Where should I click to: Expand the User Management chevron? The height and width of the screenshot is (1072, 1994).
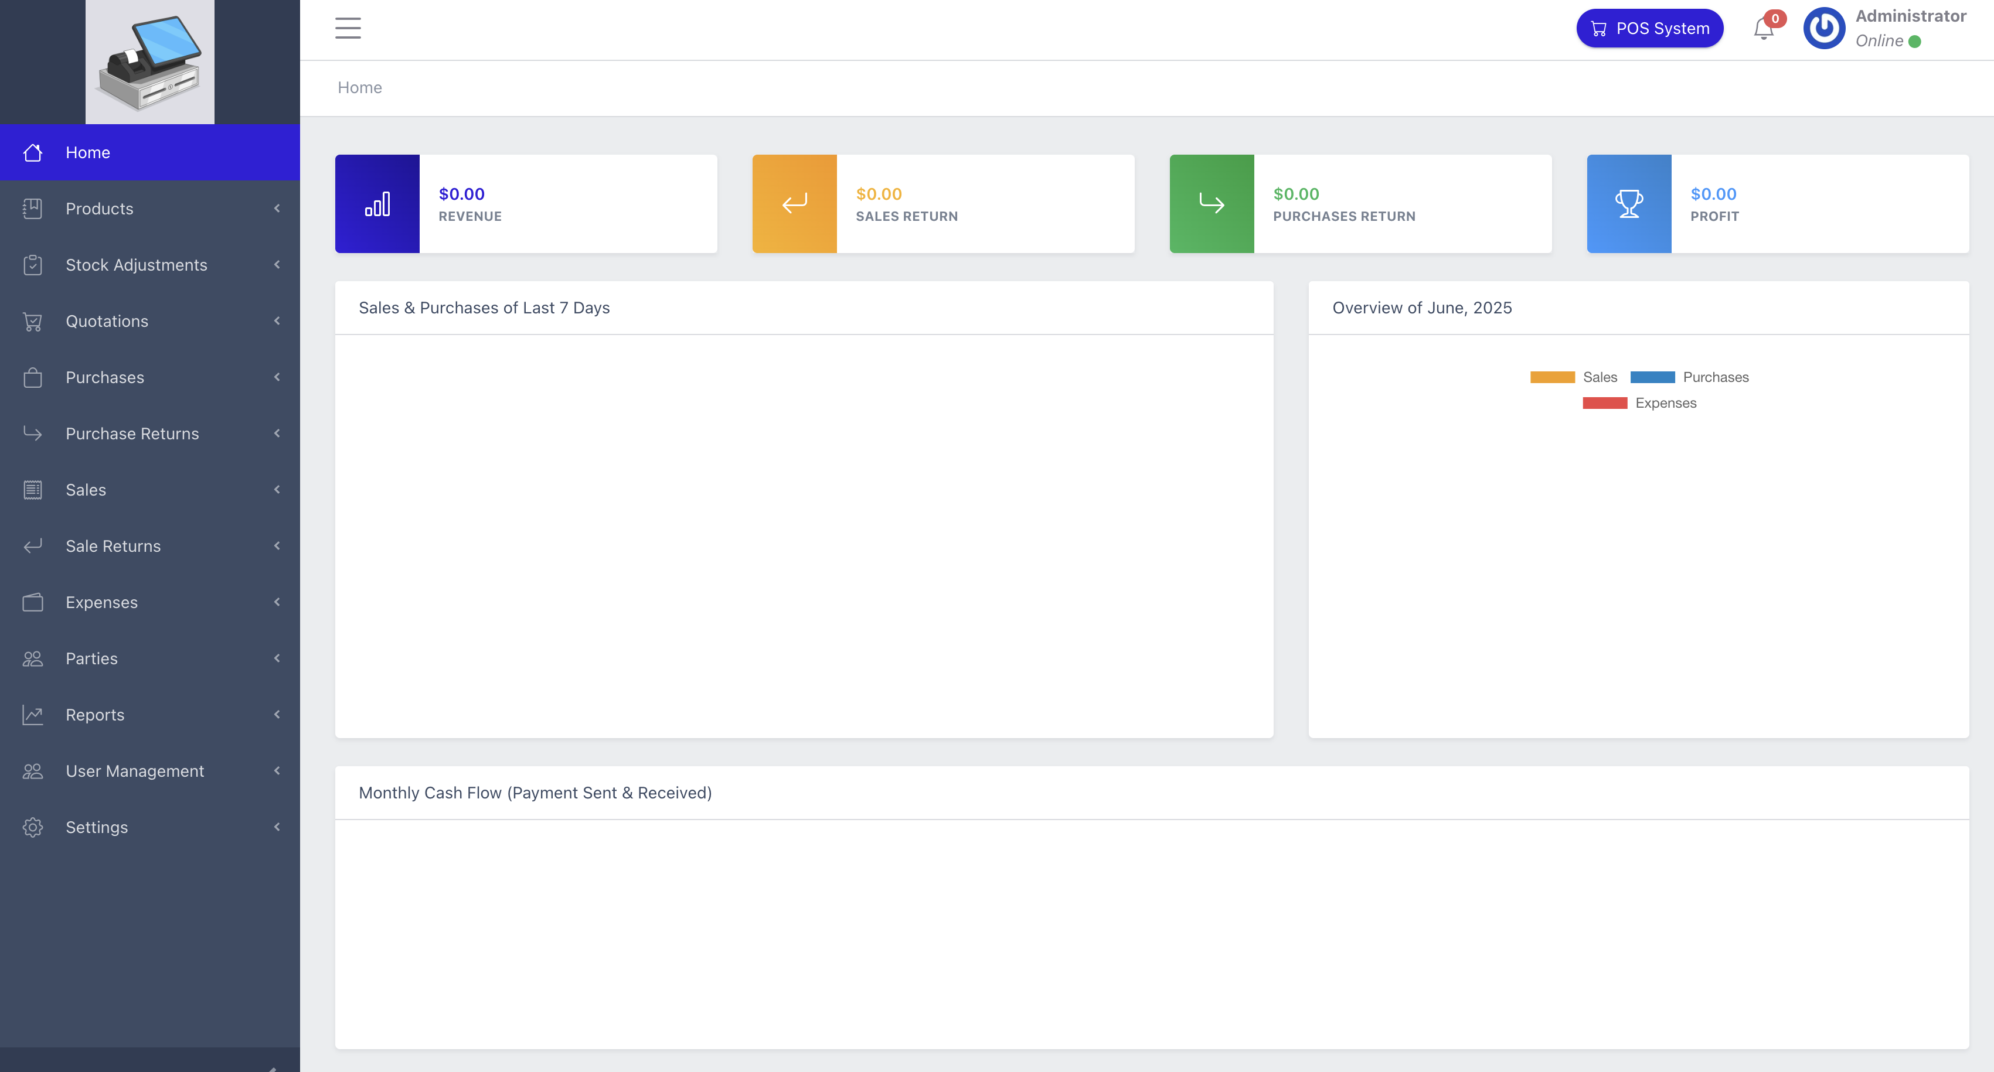point(277,770)
